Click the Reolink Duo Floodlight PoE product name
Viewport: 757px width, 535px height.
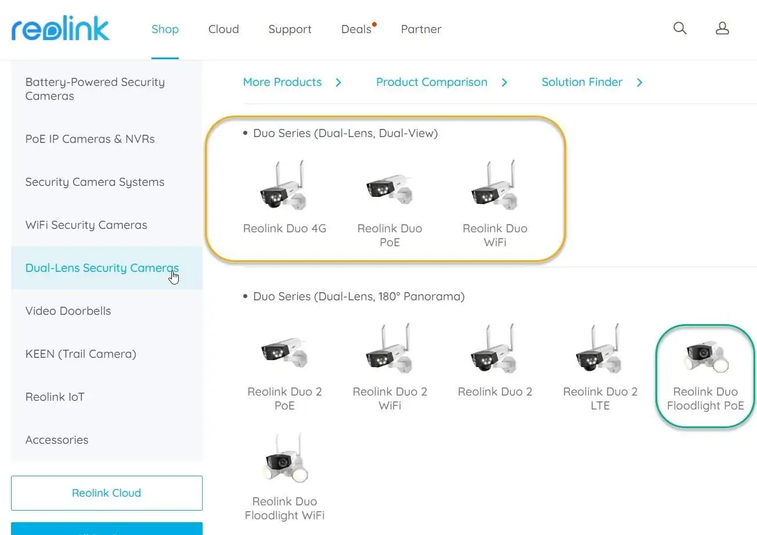pyautogui.click(x=705, y=398)
